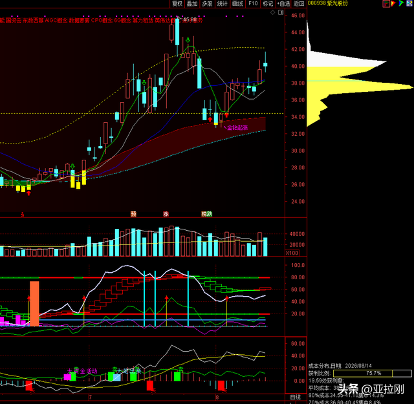Click the month 7 time axis marker
414x404 pixels.
(x=91, y=398)
